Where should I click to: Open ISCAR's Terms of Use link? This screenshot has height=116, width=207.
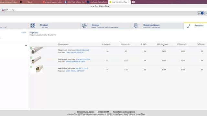pyautogui.click(x=114, y=114)
